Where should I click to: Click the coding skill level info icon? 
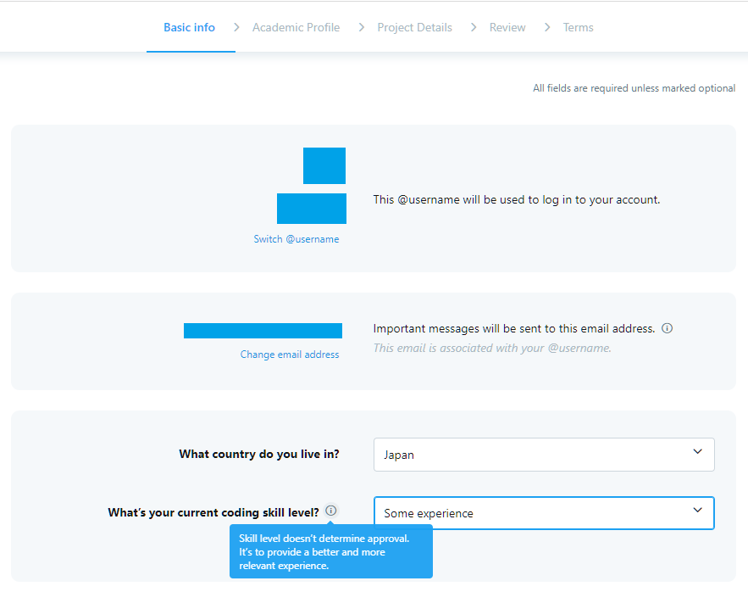[330, 511]
